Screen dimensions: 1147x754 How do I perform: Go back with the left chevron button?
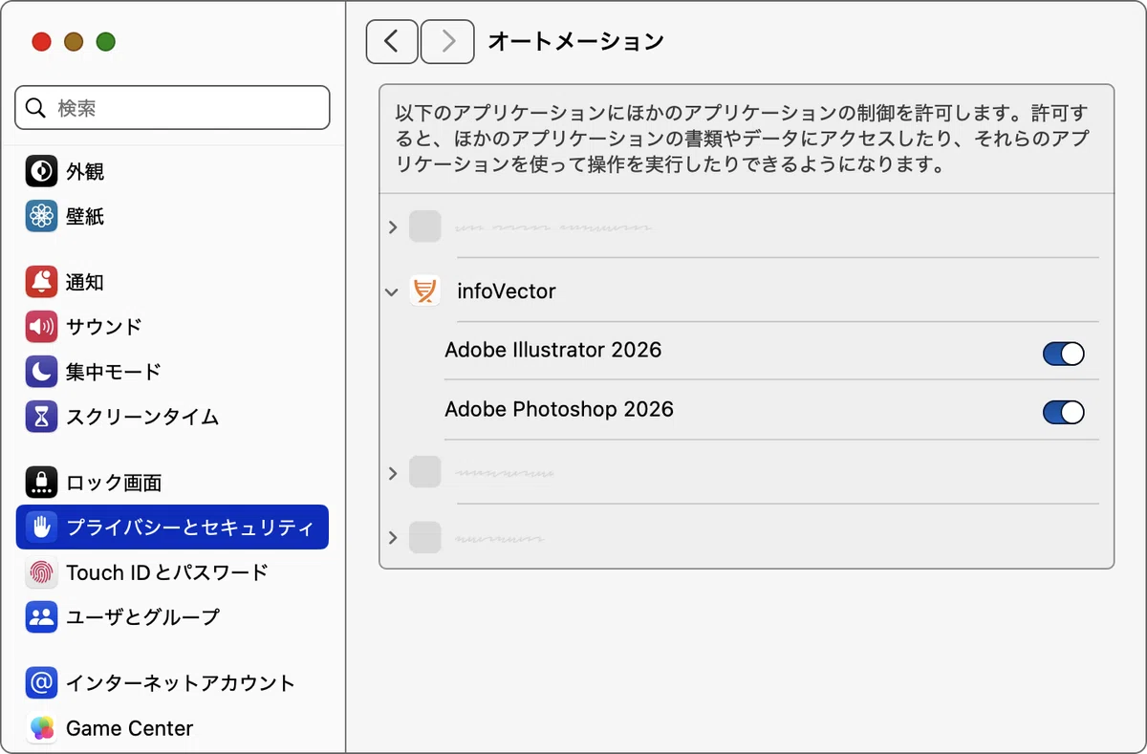[392, 41]
